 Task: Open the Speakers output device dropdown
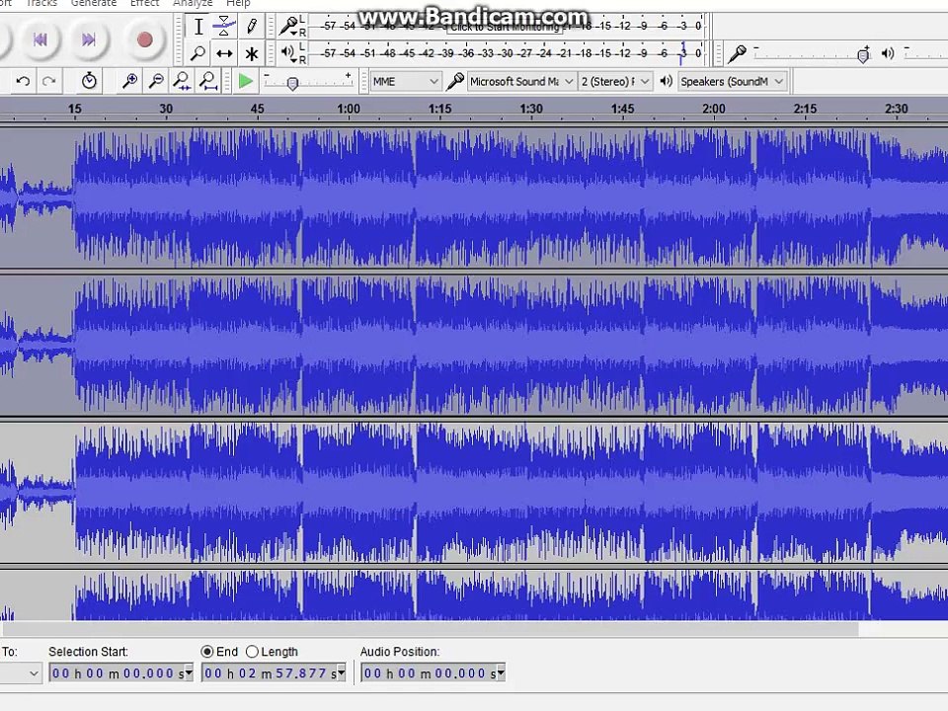pyautogui.click(x=732, y=81)
